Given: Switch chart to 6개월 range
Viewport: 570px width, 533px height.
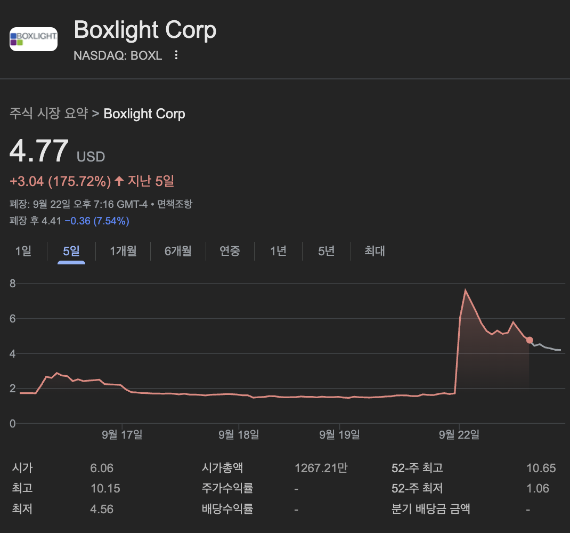Looking at the screenshot, I should point(178,251).
